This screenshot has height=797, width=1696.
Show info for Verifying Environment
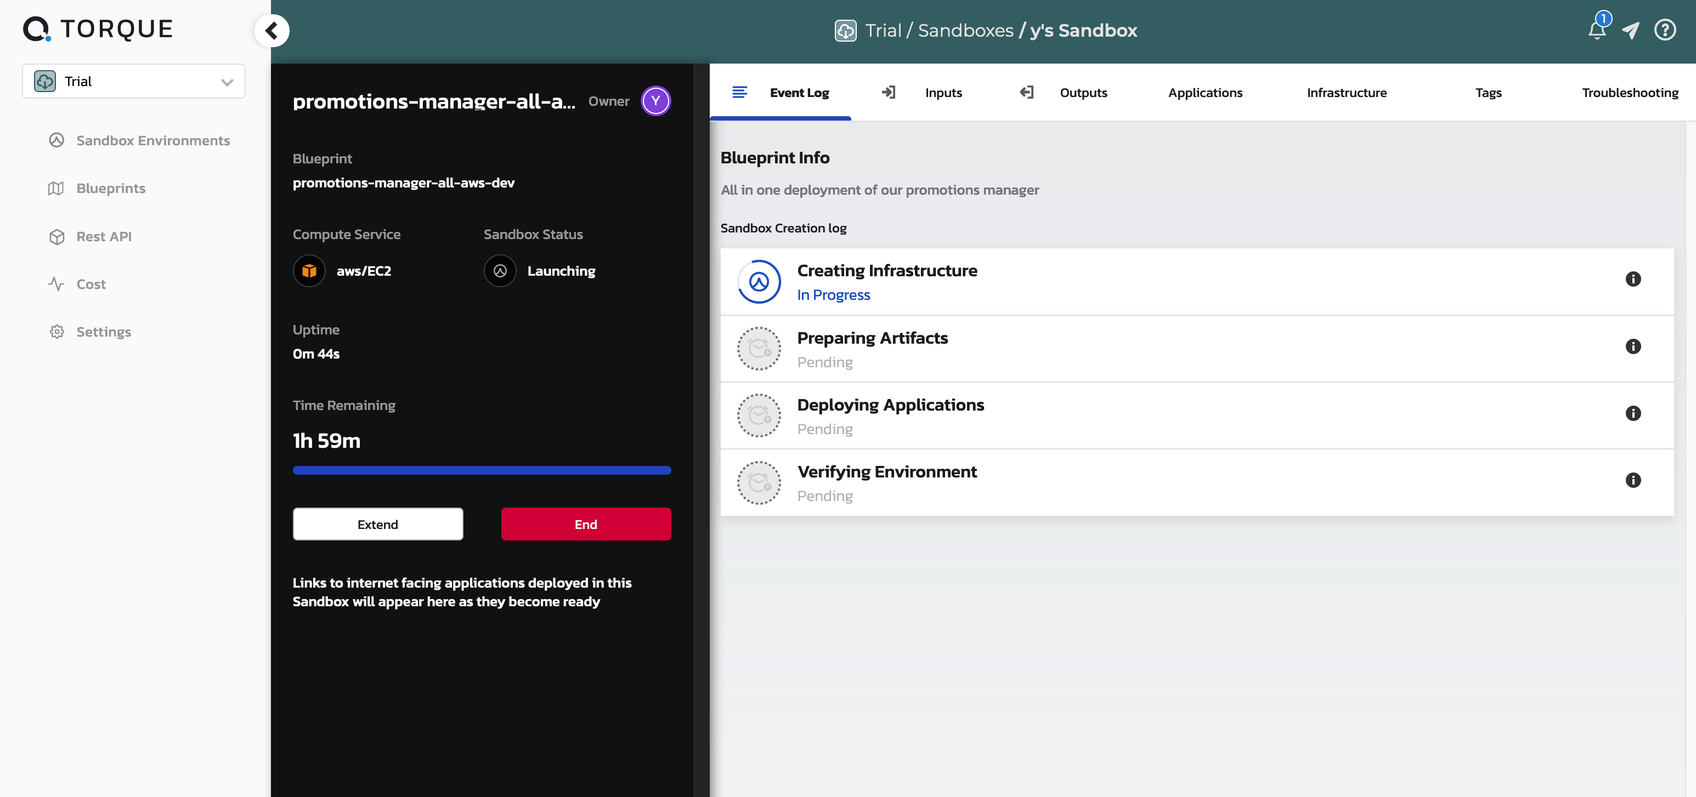click(1633, 480)
